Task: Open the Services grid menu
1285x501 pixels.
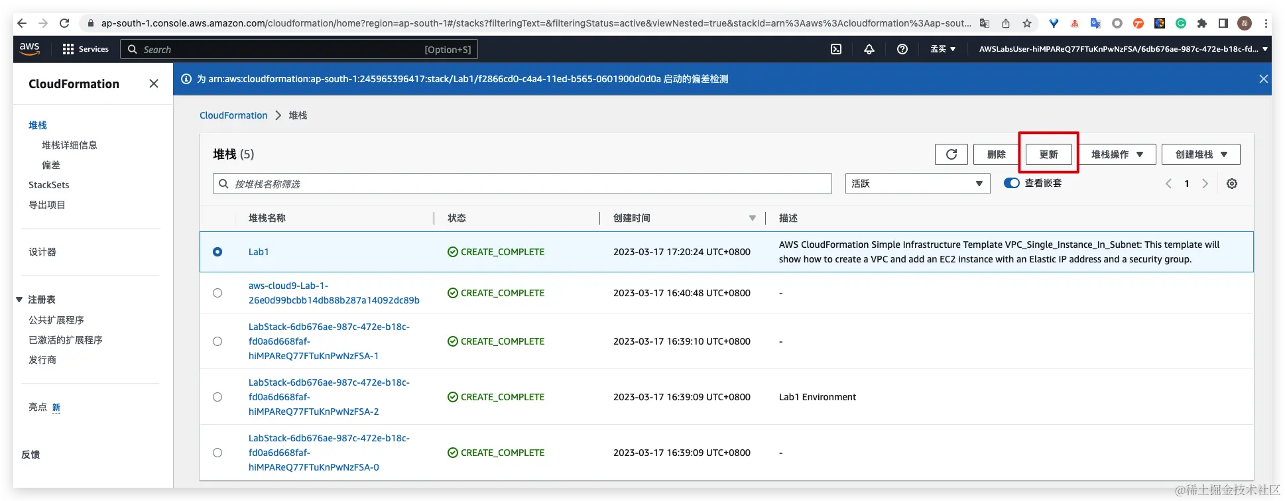Action: [86, 49]
